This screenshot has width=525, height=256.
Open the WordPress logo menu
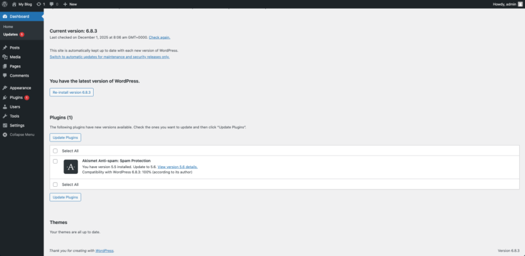(x=5, y=4)
